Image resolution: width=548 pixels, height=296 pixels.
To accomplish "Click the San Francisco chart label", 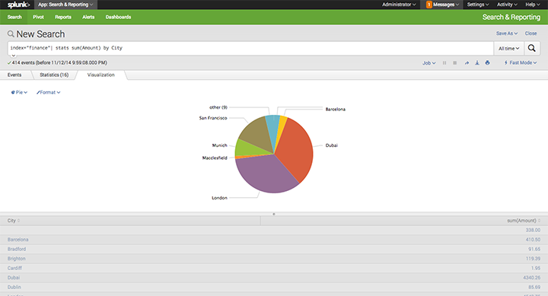I will pyautogui.click(x=213, y=118).
